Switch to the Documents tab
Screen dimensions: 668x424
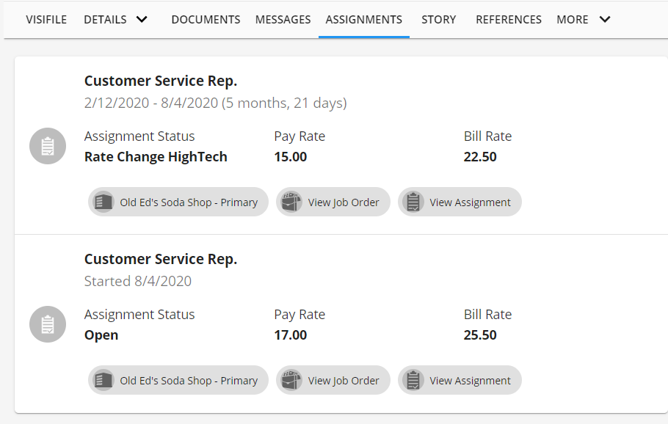206,20
